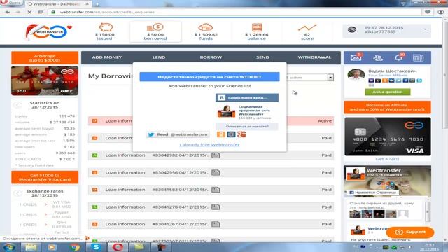
Task: Click document icon of loan #83041267
Action: 216,224
